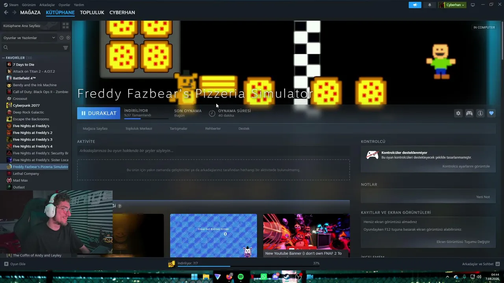Go to the TOPLULUK tab

click(x=92, y=13)
